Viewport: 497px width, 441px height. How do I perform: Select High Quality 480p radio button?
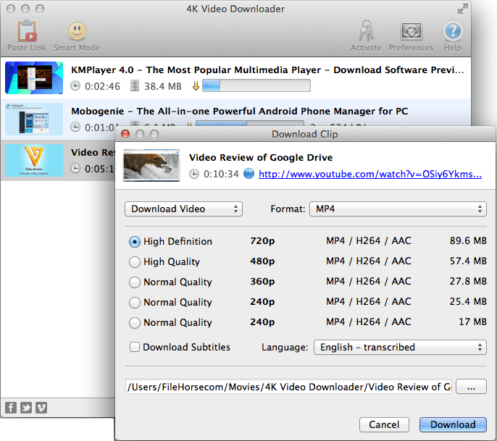click(135, 262)
